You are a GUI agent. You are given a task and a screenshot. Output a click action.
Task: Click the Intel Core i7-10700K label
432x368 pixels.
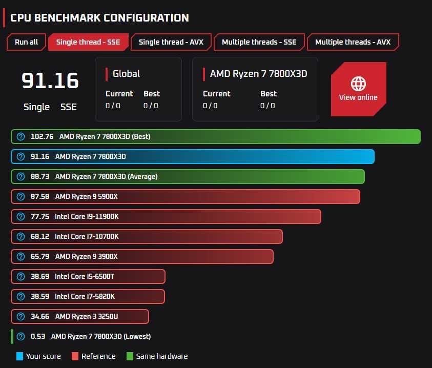[x=87, y=236]
